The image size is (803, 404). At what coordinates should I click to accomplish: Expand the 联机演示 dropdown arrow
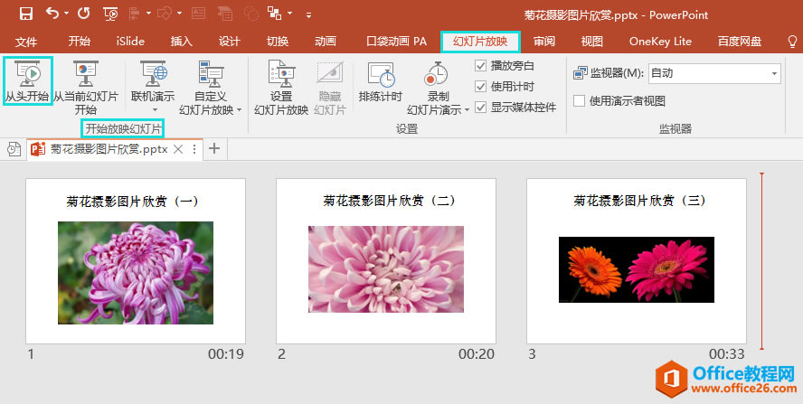(154, 109)
